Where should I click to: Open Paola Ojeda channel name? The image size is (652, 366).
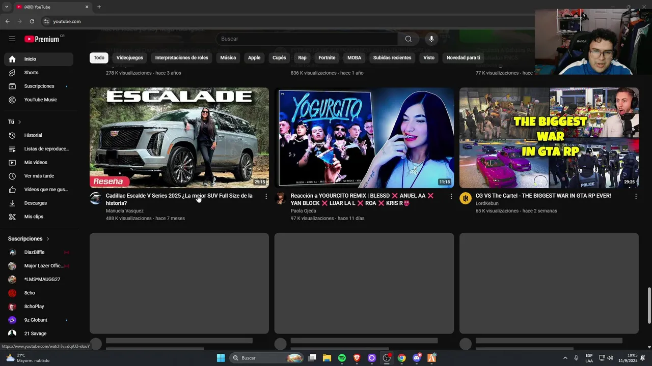pos(304,211)
